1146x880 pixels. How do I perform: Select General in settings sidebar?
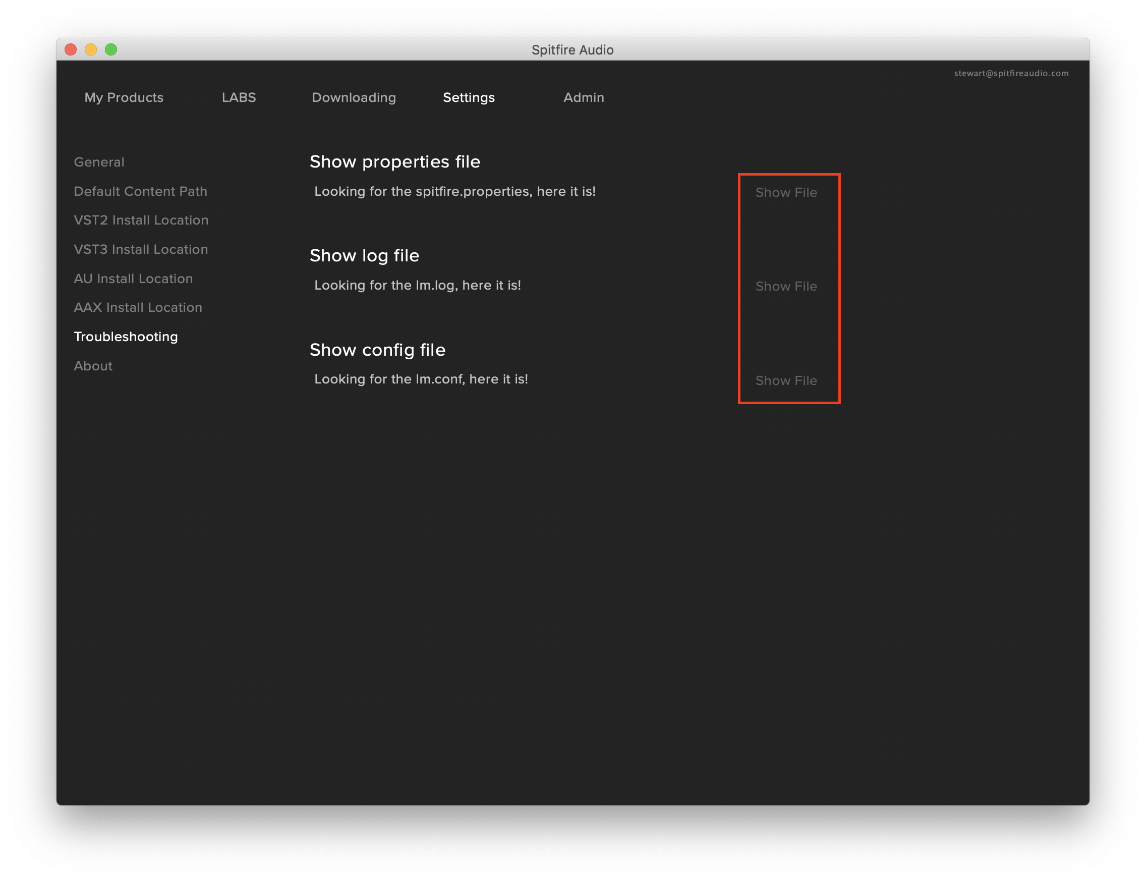(x=99, y=162)
